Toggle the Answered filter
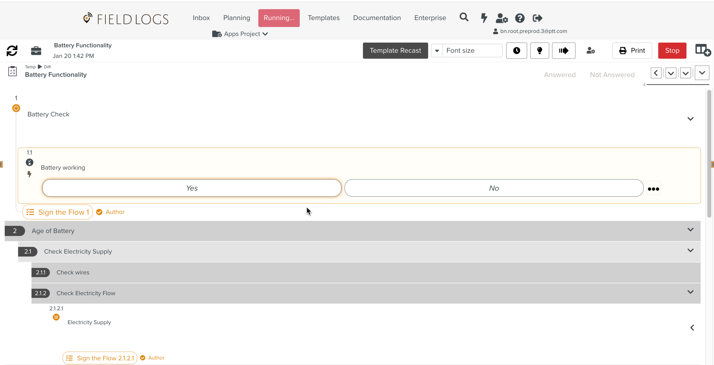Viewport: 714px width, 365px height. tap(559, 75)
